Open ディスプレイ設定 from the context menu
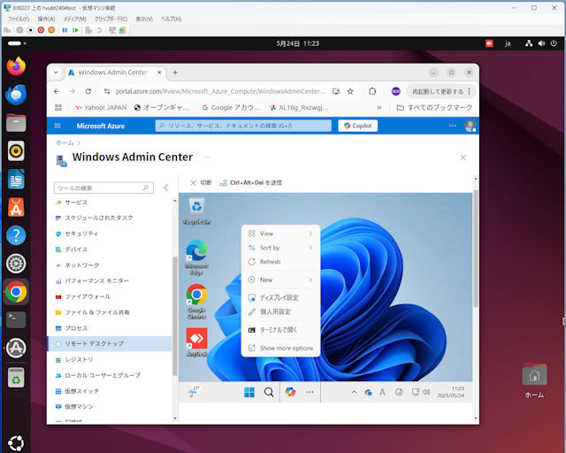 (x=280, y=297)
